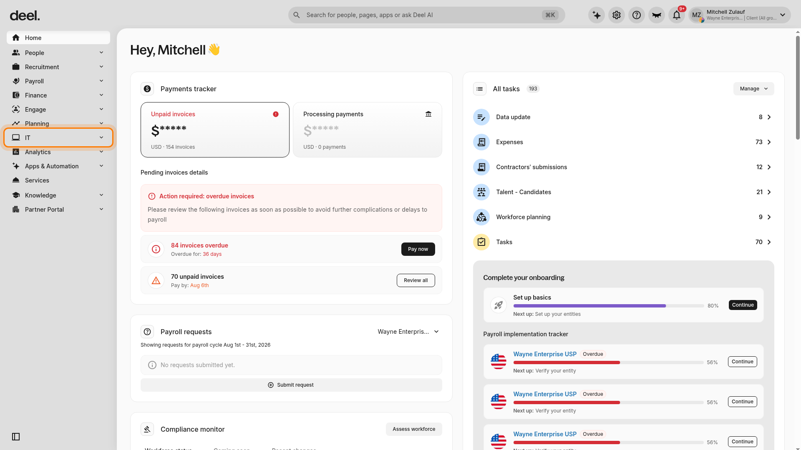
Task: Click the 'Aug 6th' pay by date
Action: [x=199, y=285]
